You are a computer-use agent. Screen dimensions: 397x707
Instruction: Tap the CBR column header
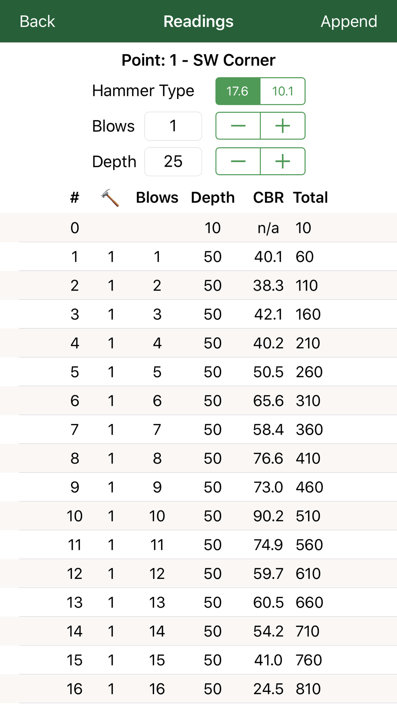268,198
